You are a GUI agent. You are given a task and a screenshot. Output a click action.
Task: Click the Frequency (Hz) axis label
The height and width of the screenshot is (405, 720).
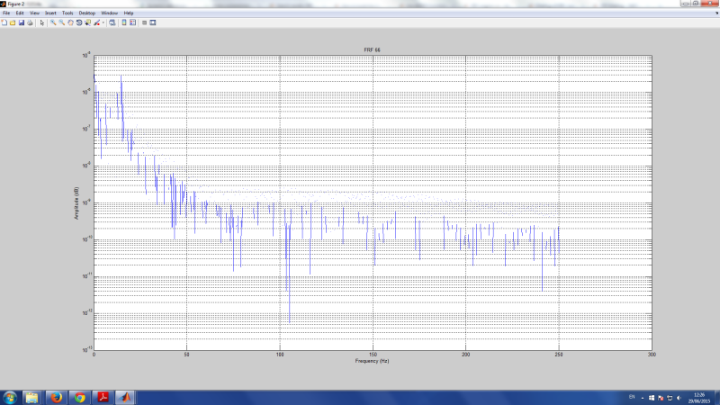coord(372,361)
